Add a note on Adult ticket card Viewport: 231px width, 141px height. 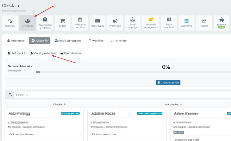(x=44, y=134)
